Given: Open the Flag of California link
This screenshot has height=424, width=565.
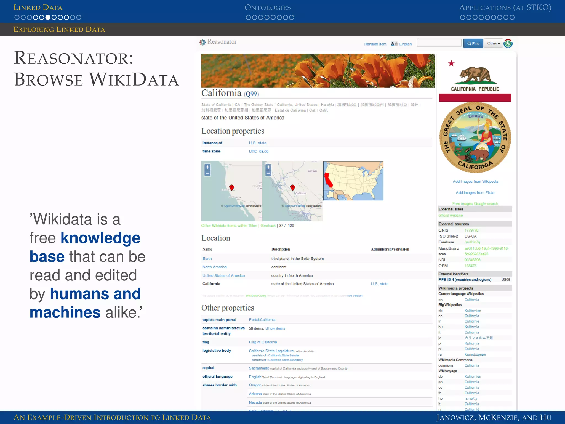Looking at the screenshot, I should [x=263, y=342].
